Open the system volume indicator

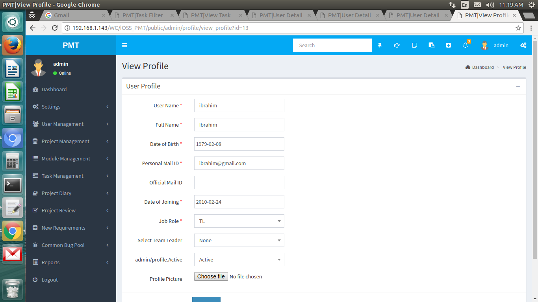(490, 5)
